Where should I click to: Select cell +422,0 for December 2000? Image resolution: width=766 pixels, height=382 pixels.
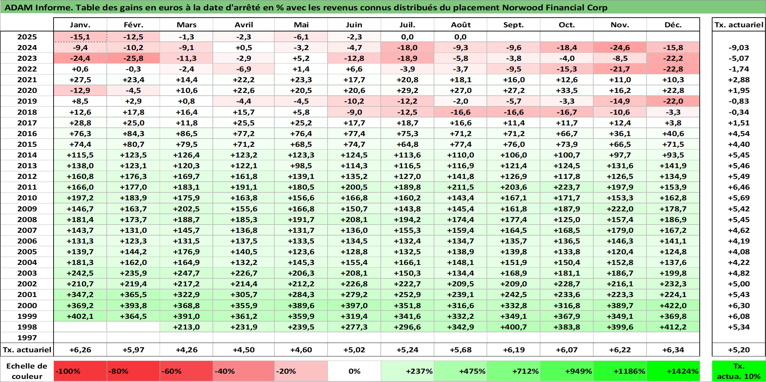pos(673,305)
